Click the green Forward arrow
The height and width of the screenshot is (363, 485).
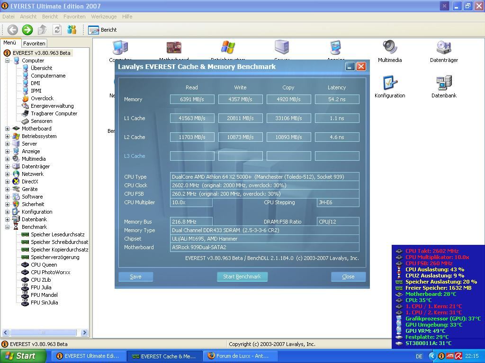(27, 30)
